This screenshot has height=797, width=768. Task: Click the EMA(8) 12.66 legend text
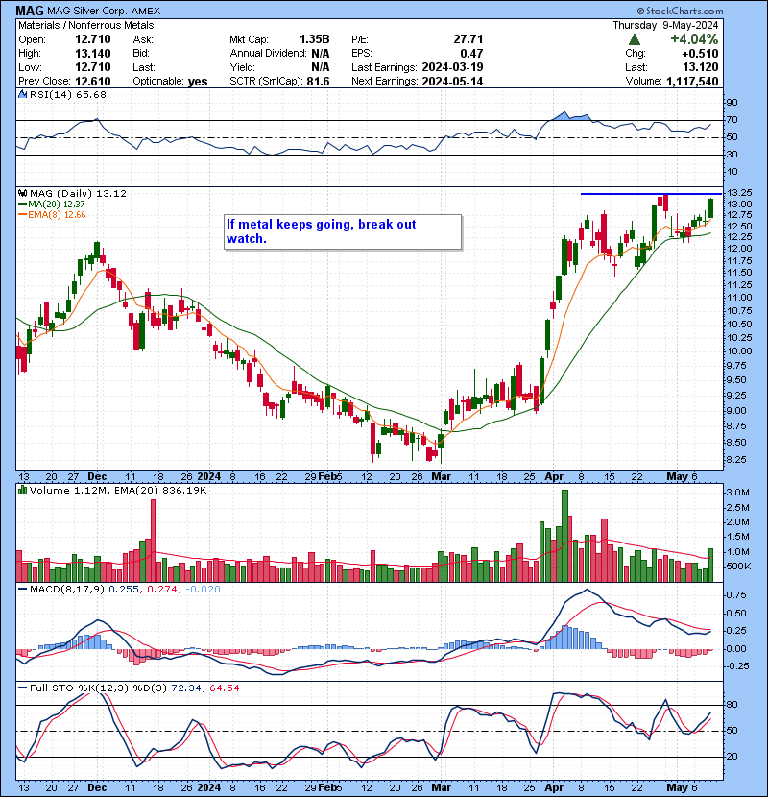[57, 214]
